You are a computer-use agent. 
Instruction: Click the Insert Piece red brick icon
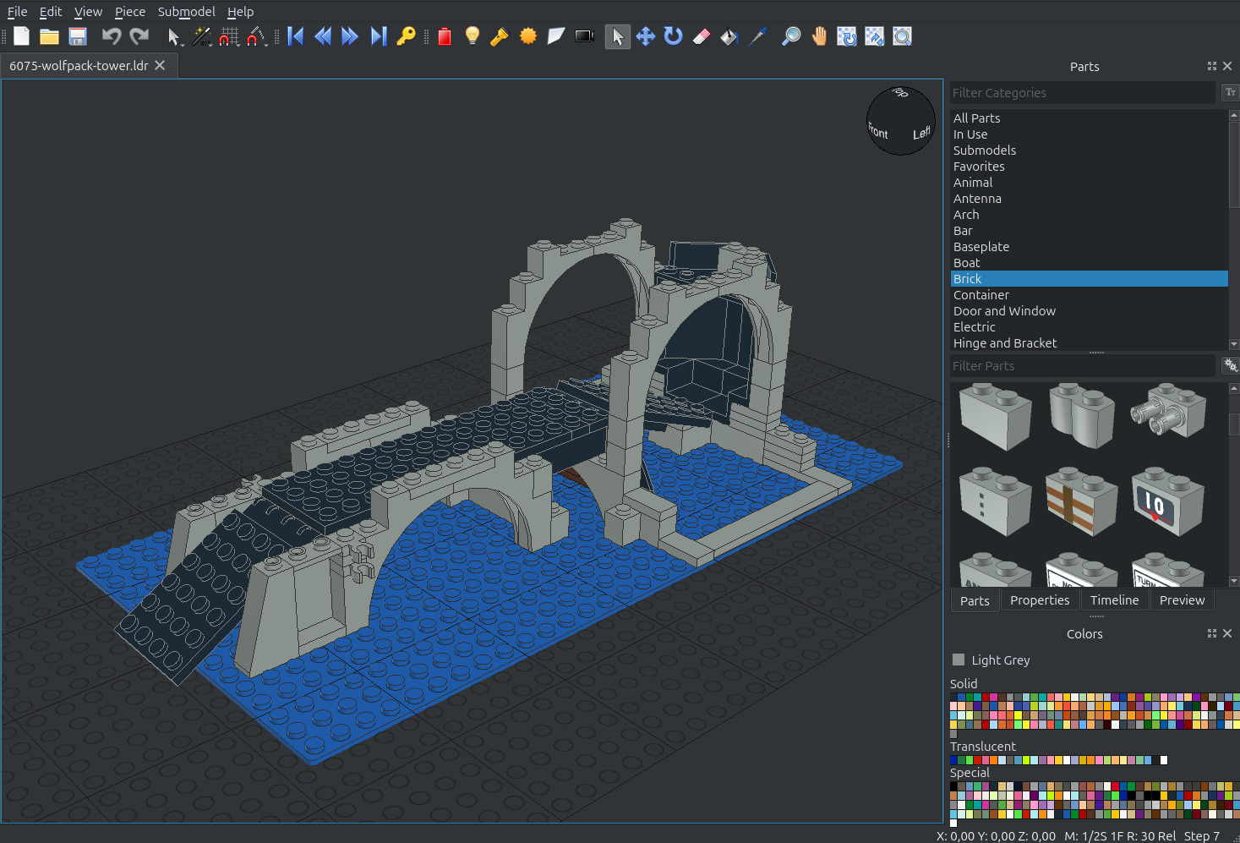point(445,36)
